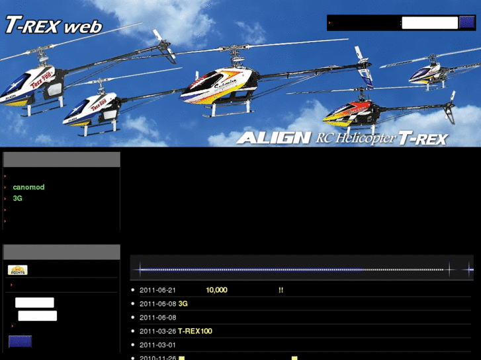Image resolution: width=481 pixels, height=360 pixels.
Task: Focus the search field in the header
Action: tap(430, 22)
